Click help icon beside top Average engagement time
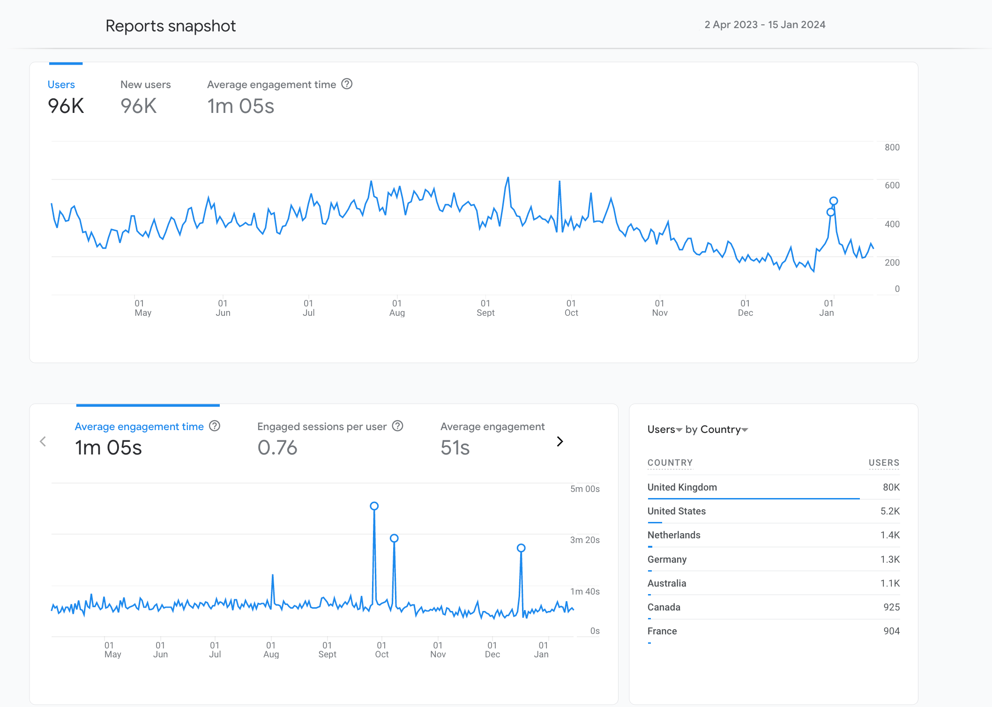 click(x=347, y=84)
